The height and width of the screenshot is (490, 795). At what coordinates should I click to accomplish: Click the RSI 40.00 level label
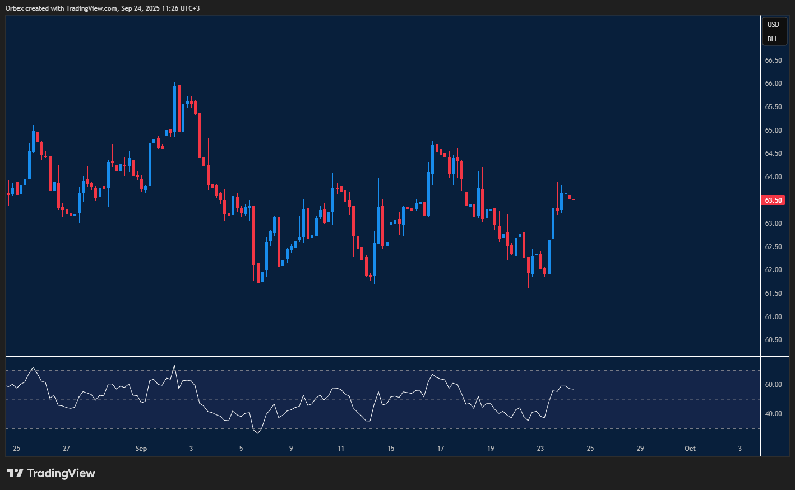774,414
